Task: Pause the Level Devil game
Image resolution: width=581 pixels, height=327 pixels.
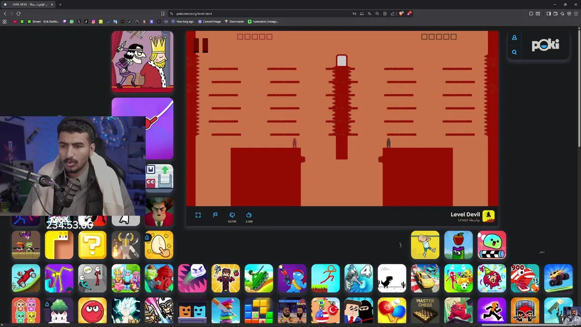Action: tap(200, 45)
